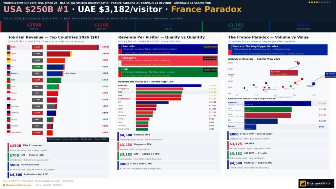Viewport: 336px width, 189px height.
Task: Select the Australia flag in the left panel
Action: click(x=8, y=113)
